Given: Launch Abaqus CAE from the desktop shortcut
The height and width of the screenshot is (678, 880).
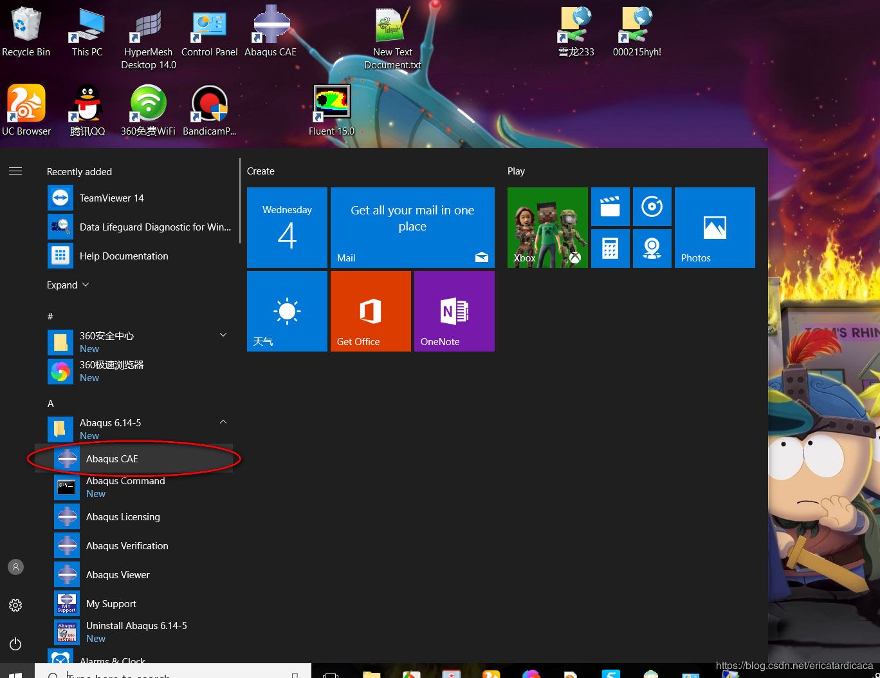Looking at the screenshot, I should pyautogui.click(x=271, y=32).
